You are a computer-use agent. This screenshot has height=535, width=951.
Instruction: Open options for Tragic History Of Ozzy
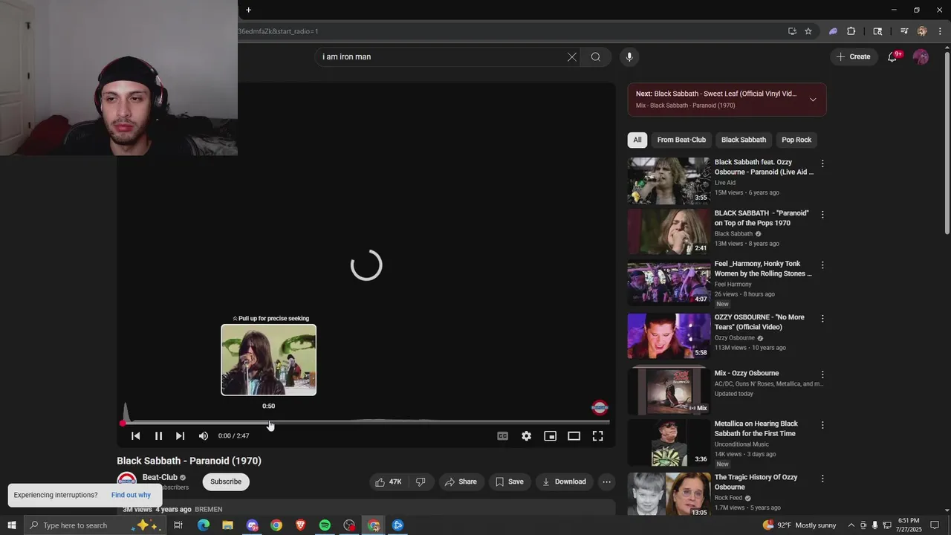point(822,479)
